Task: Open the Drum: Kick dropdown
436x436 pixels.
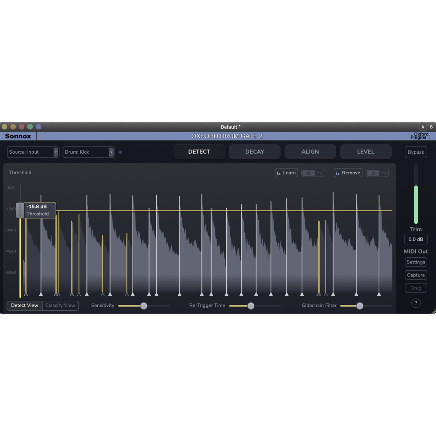Action: click(x=89, y=152)
